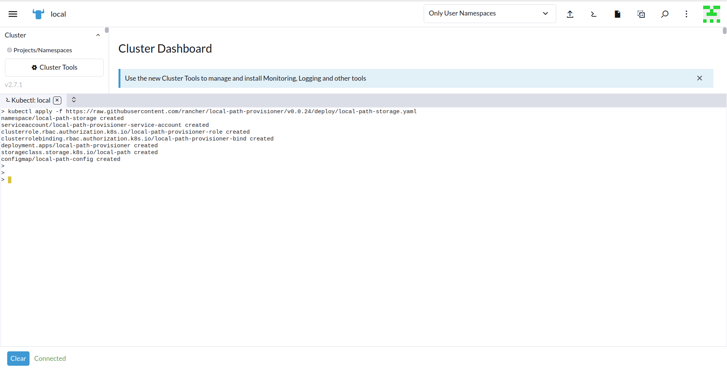Toggle the kubectl panel height chevron
Viewport: 727px width, 368px height.
pos(74,100)
